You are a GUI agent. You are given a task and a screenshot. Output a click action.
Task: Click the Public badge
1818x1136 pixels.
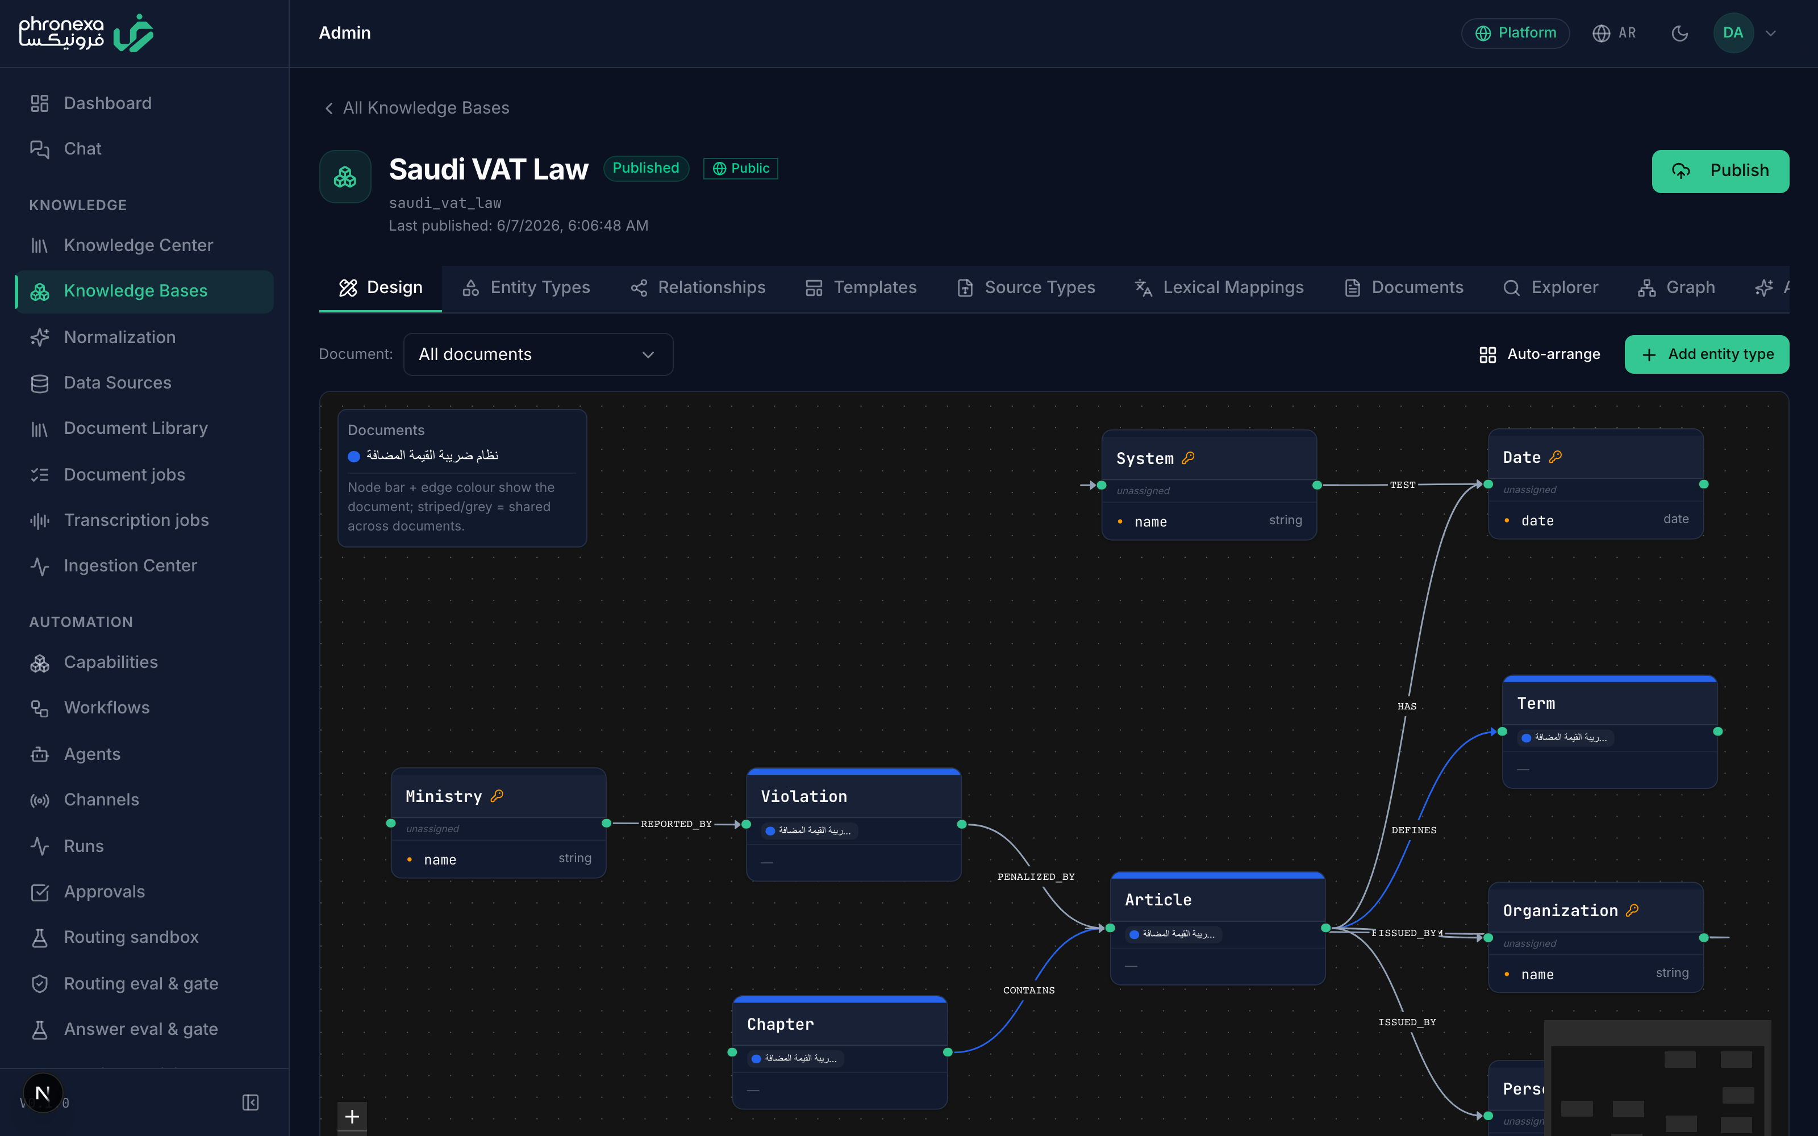coord(740,168)
